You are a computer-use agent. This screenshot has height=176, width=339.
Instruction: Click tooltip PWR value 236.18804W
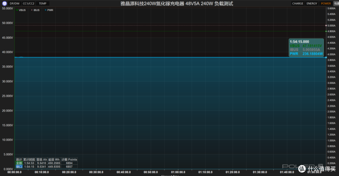313,54
